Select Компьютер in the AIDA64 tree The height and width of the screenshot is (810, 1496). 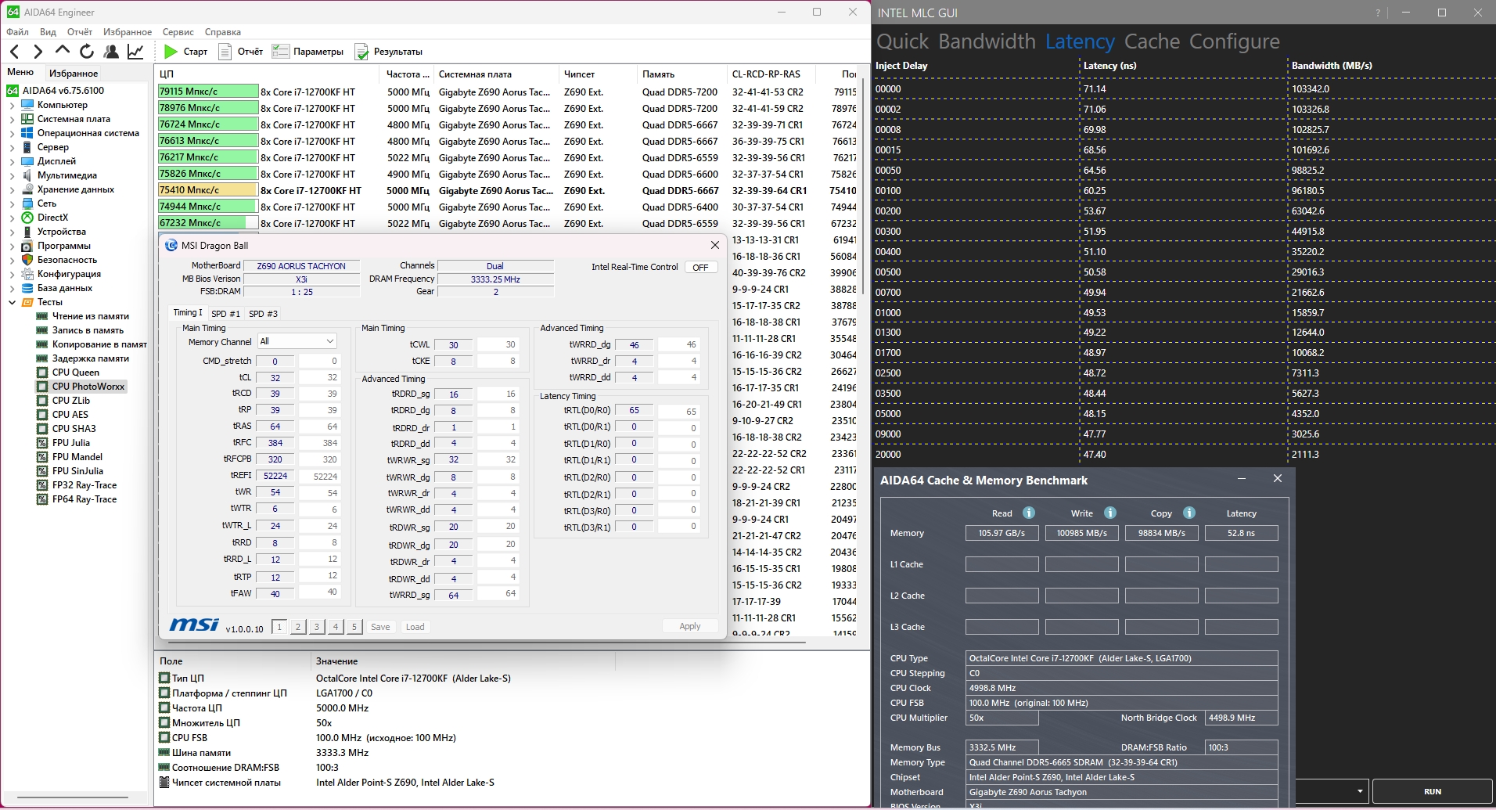[x=62, y=105]
